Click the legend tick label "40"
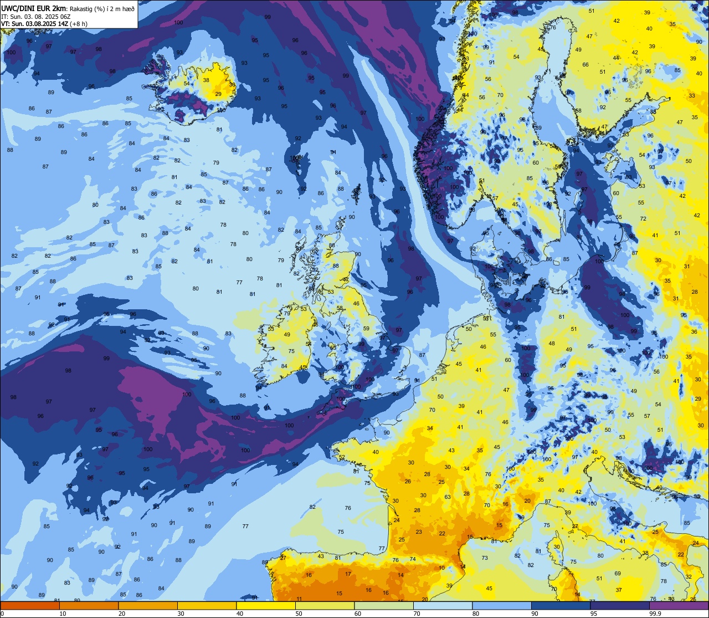Screen dimensions: 709x618 coord(240,614)
